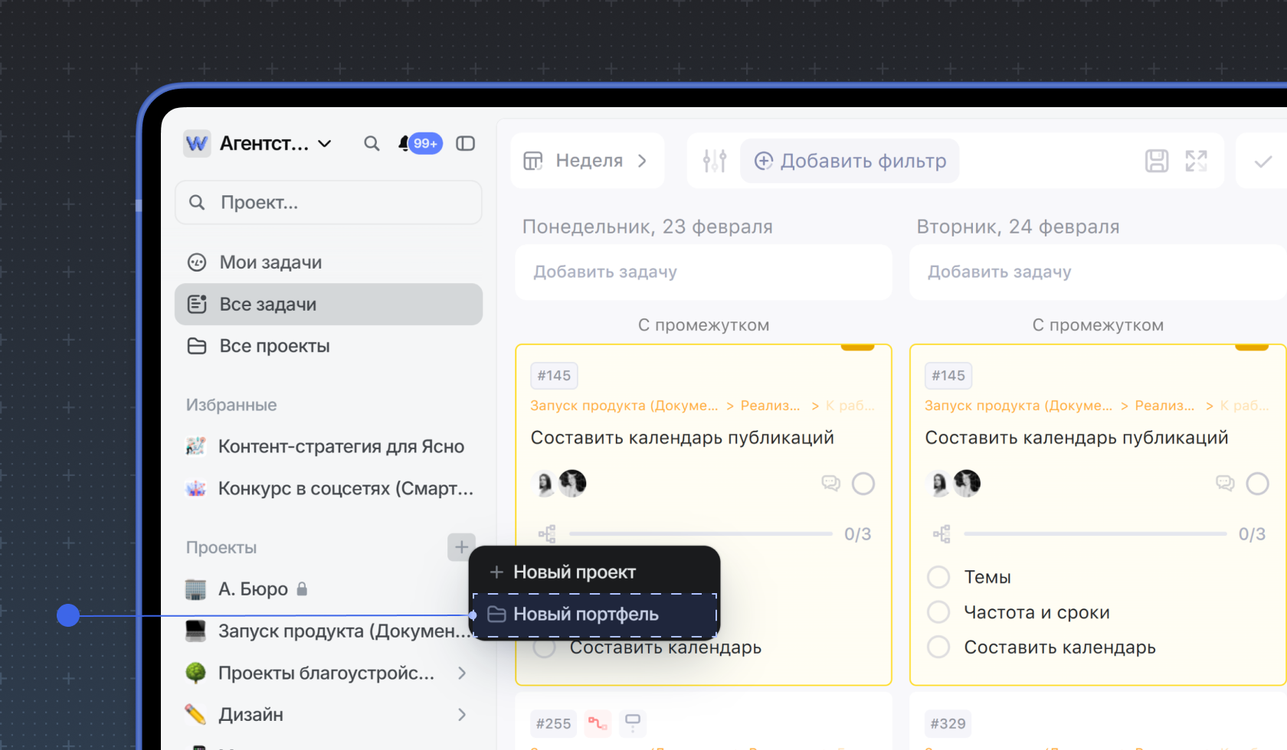1287x750 pixels.
Task: Click the search magnifier icon in sidebar header
Action: (x=372, y=144)
